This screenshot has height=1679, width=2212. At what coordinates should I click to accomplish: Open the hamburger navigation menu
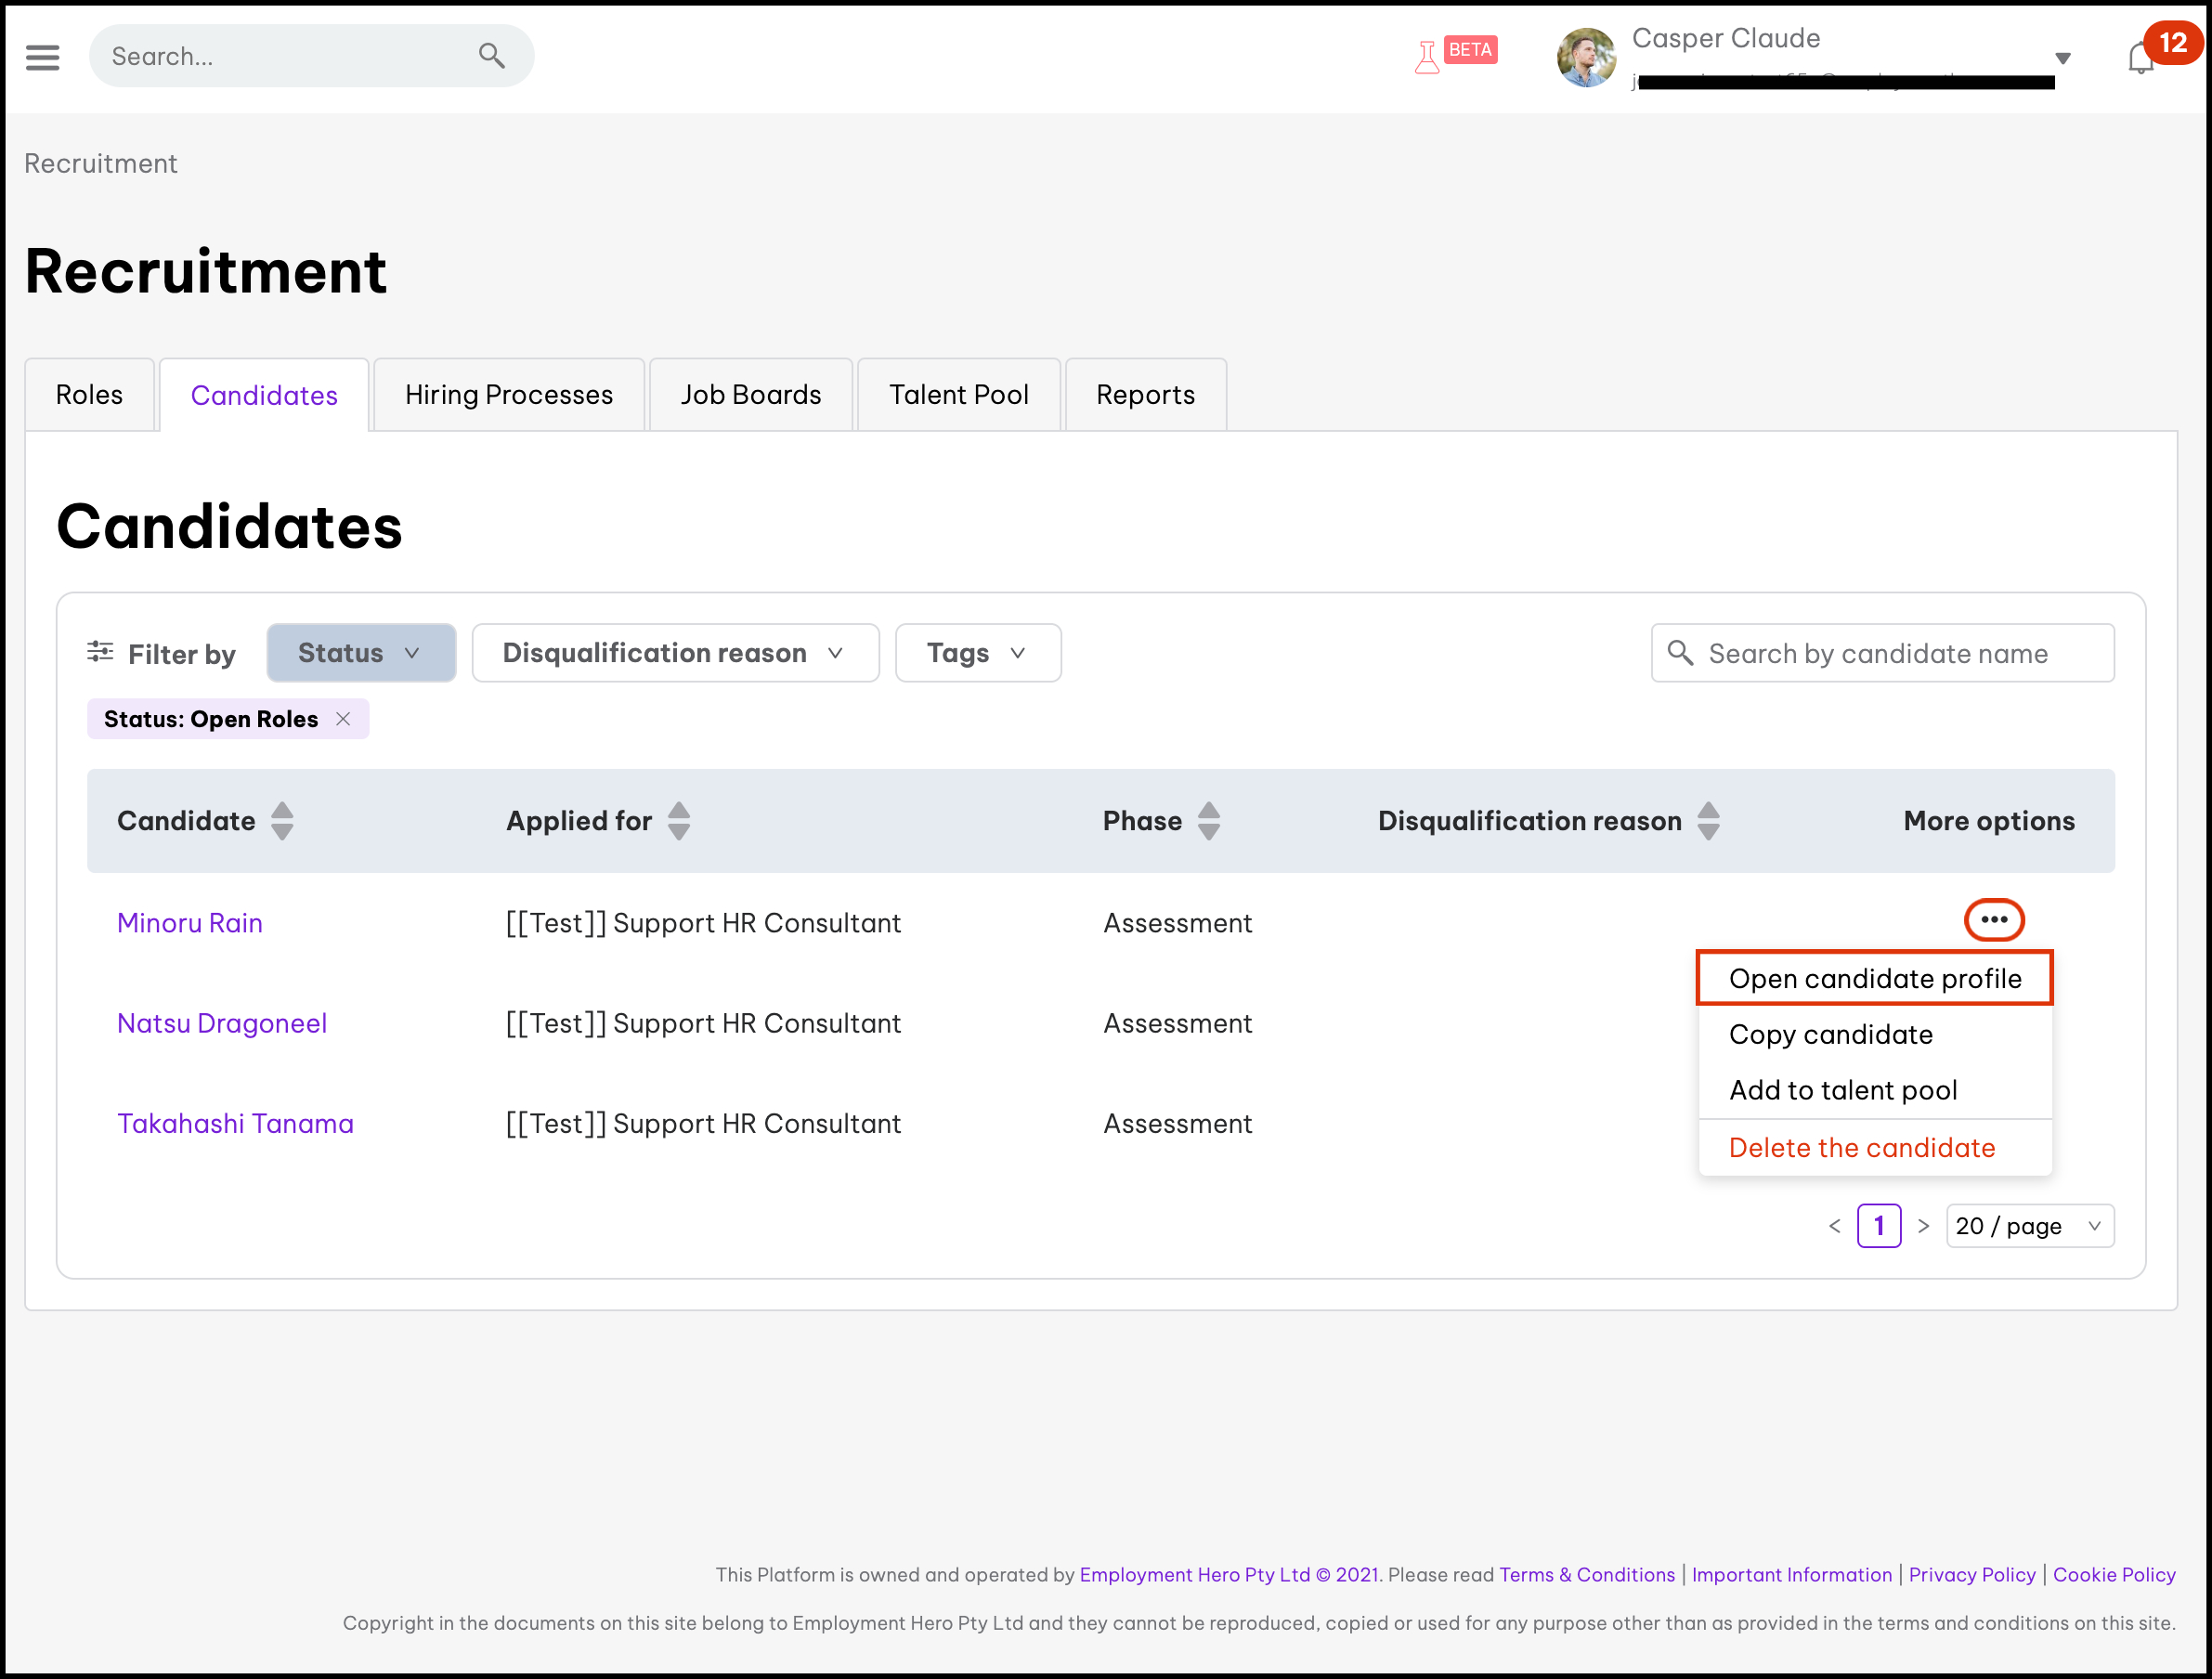[x=42, y=57]
